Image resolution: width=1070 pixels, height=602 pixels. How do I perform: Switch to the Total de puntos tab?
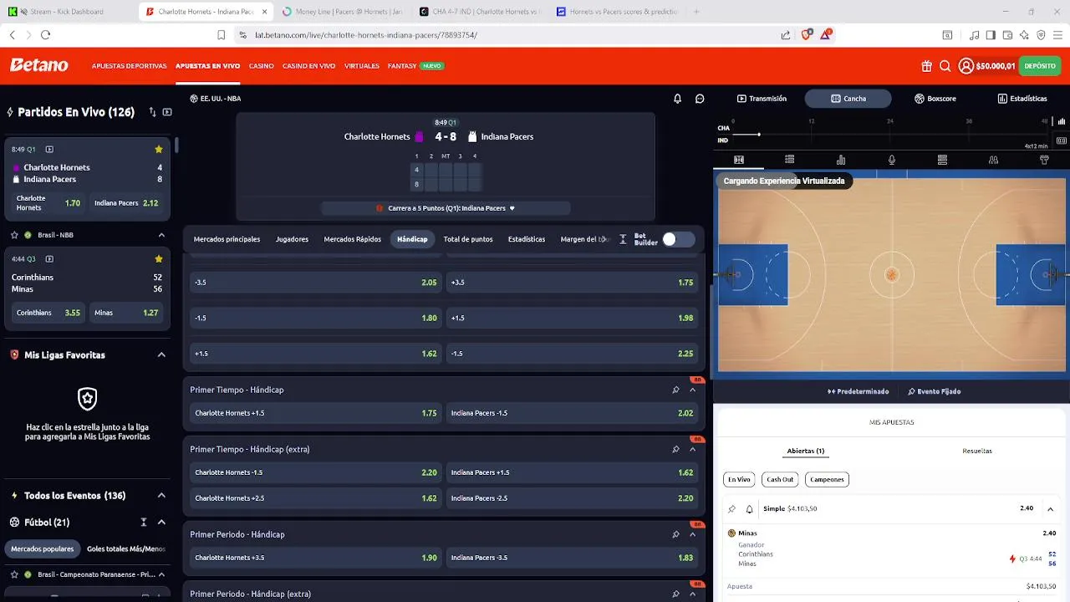[468, 239]
